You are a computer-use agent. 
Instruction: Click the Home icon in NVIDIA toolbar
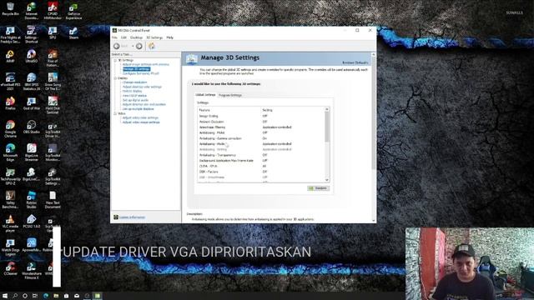point(152,46)
